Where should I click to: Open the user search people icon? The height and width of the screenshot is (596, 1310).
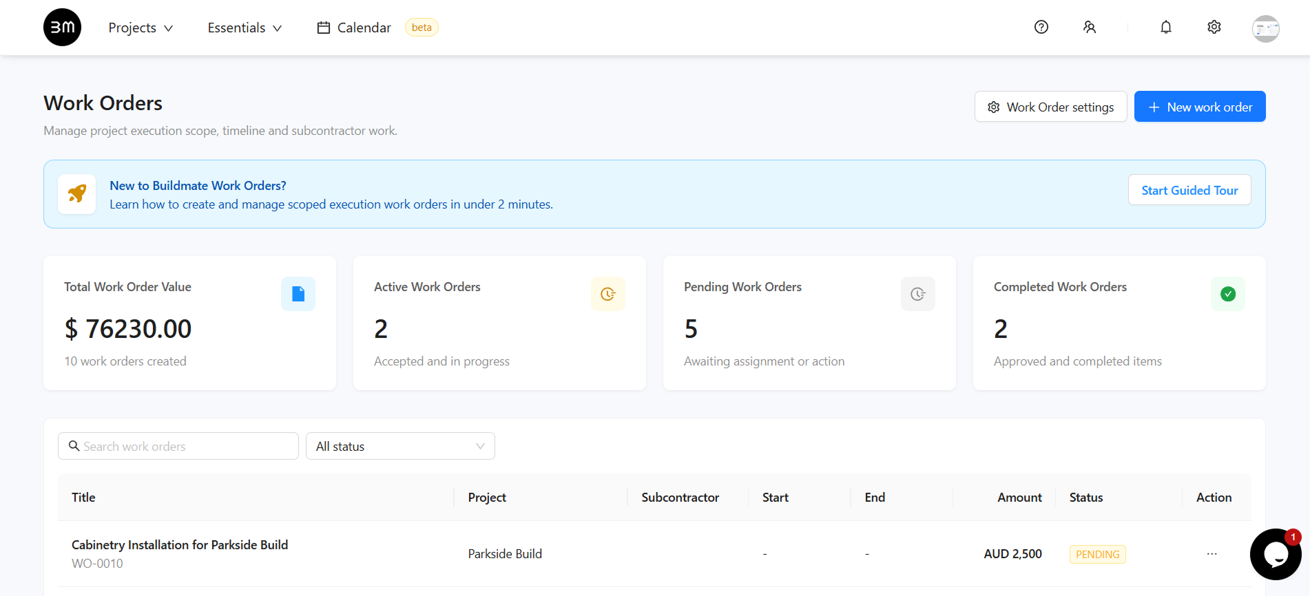click(x=1090, y=27)
